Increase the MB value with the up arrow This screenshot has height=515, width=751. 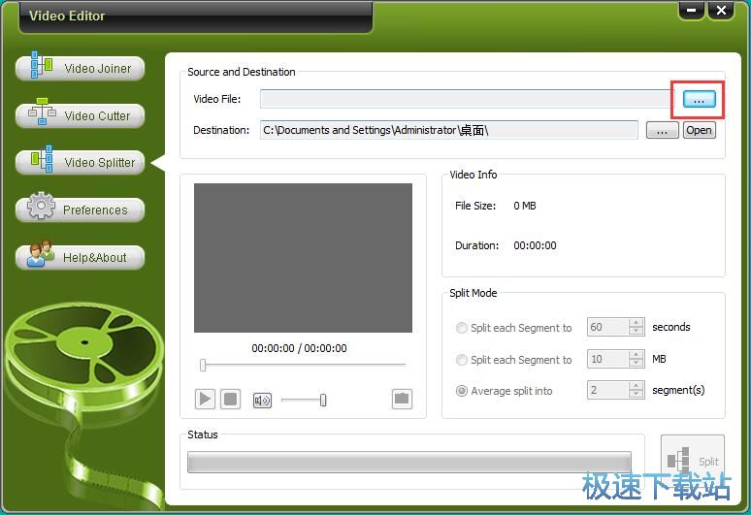pyautogui.click(x=637, y=355)
